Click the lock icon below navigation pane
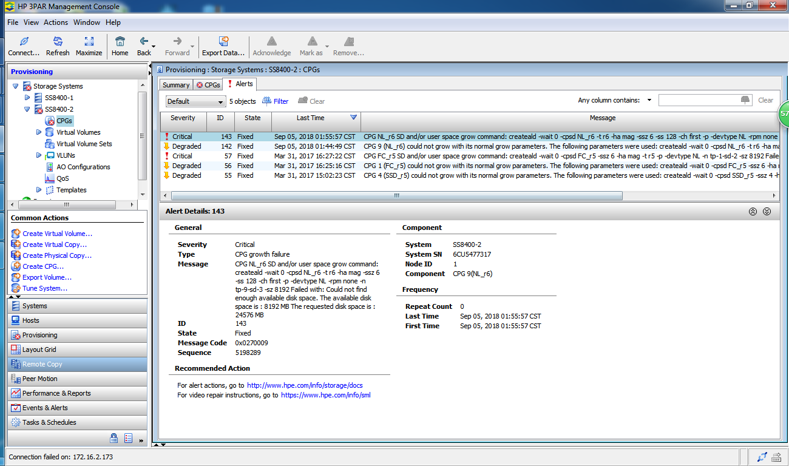The image size is (789, 466). tap(113, 438)
